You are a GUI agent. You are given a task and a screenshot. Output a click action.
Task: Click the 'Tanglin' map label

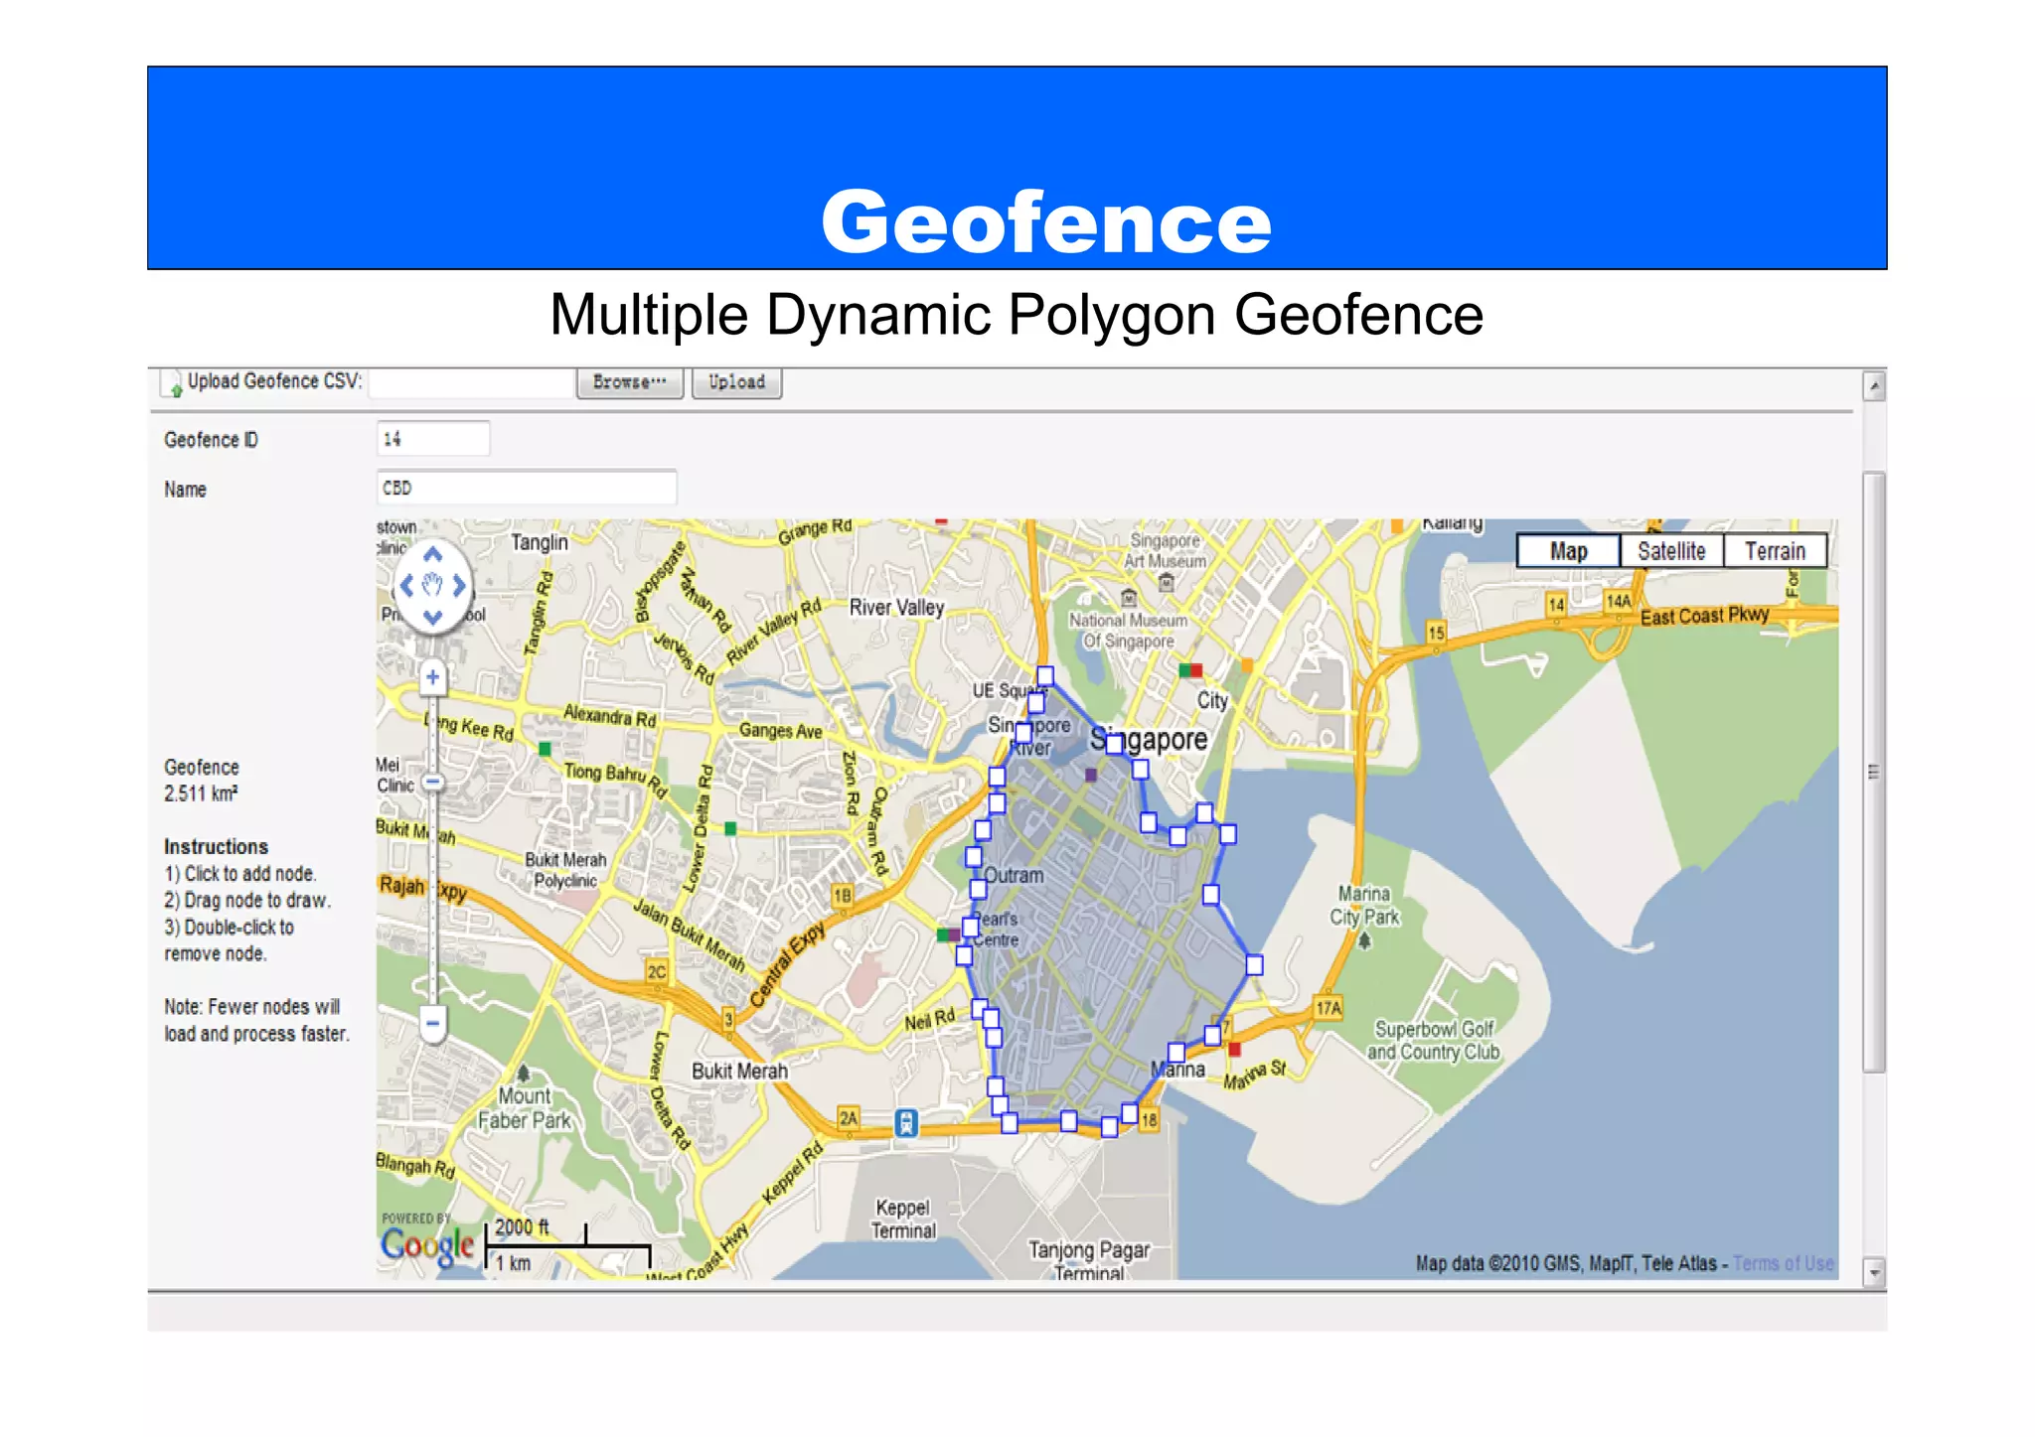(540, 542)
